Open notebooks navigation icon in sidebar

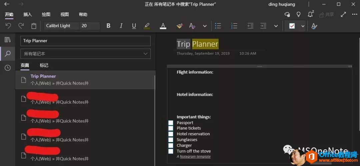point(8,40)
